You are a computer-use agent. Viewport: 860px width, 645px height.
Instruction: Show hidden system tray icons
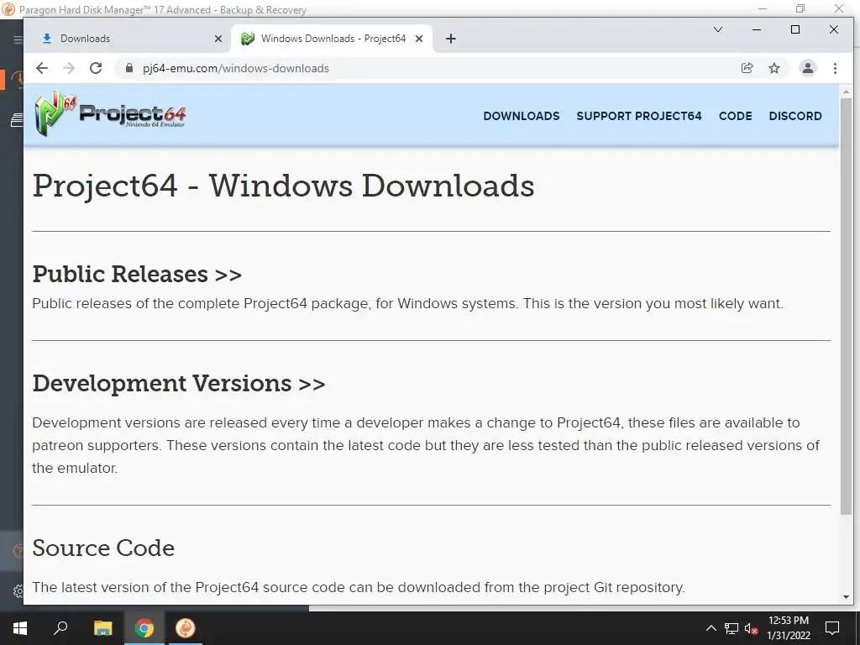711,628
